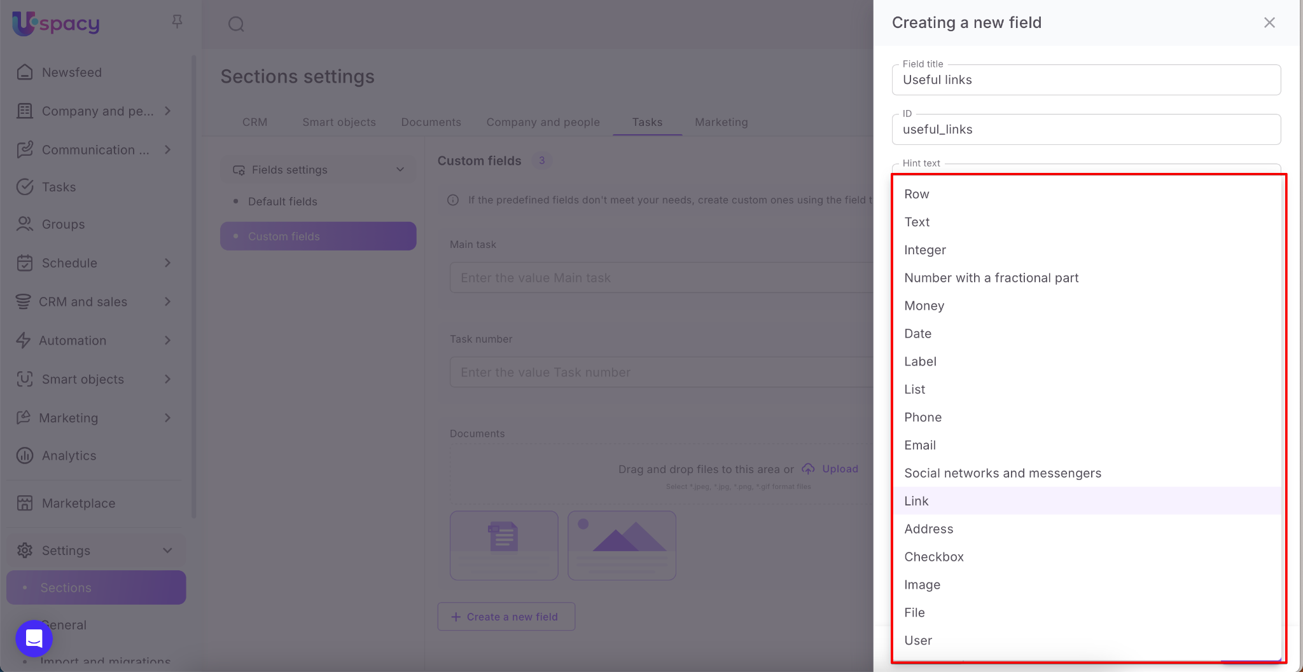Switch to the Marketing tab

(721, 122)
